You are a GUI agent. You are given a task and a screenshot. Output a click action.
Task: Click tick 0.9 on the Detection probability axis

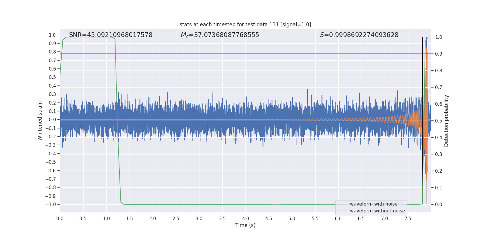pyautogui.click(x=439, y=54)
